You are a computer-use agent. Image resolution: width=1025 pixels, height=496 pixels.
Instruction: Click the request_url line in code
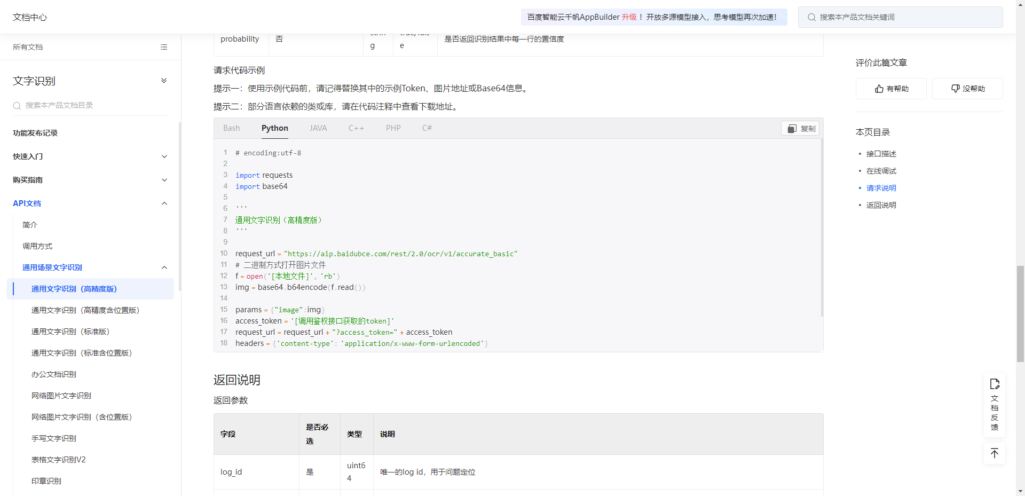376,254
